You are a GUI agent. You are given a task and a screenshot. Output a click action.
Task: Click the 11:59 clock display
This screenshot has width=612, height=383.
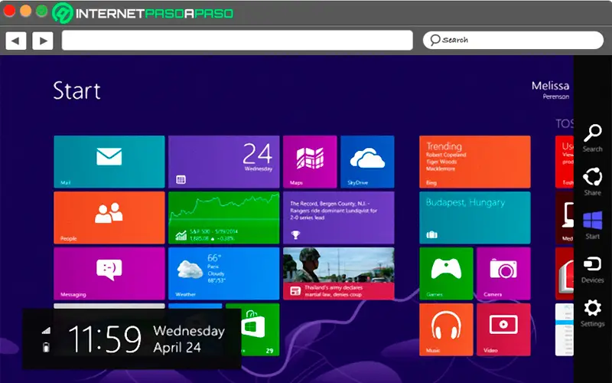105,339
